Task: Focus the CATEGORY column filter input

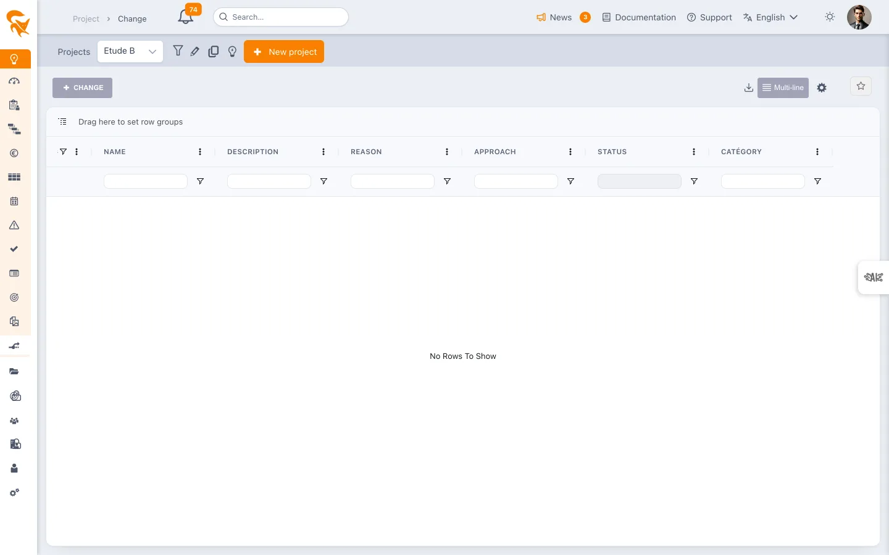Action: (x=763, y=181)
